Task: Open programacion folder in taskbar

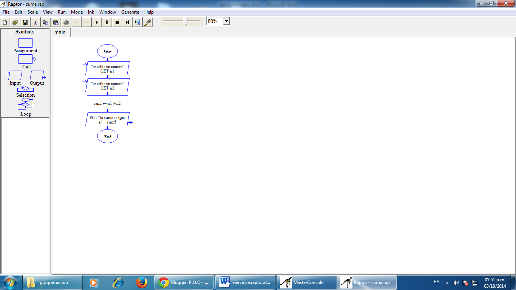Action: tap(53, 282)
